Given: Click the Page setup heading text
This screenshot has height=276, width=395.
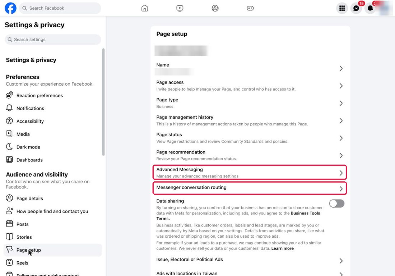Looking at the screenshot, I should 172,34.
